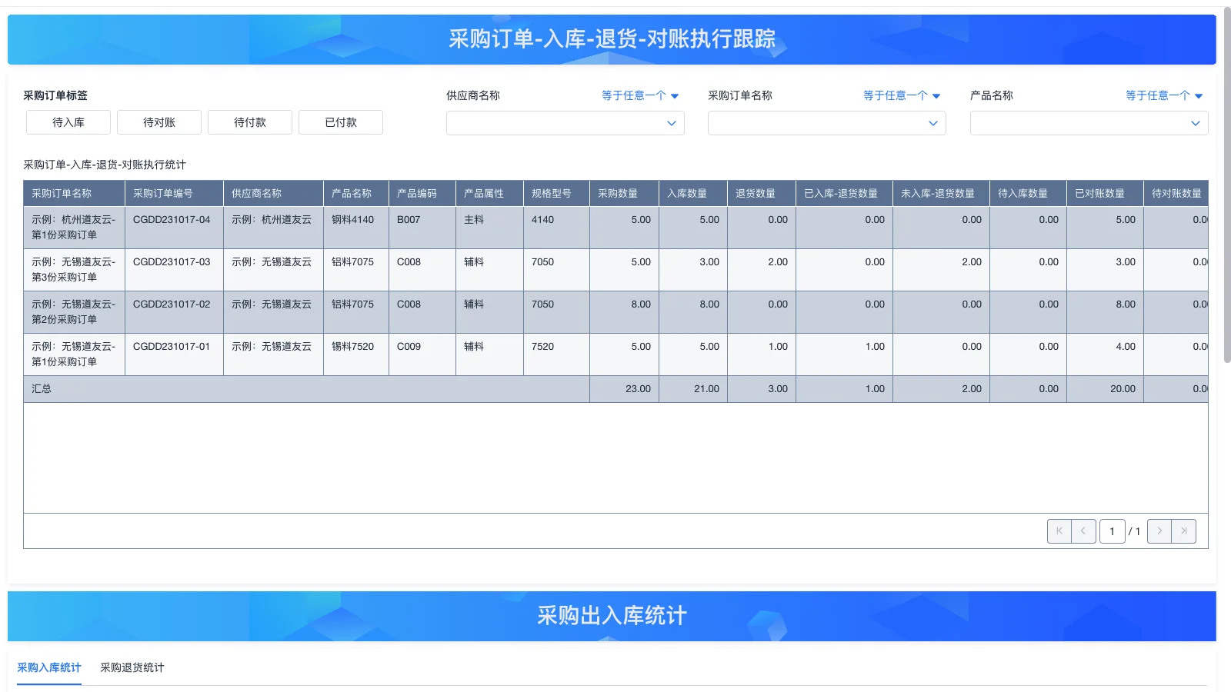Click summary total 21.00
Screen dimensions: 1231x692
pyautogui.click(x=706, y=389)
